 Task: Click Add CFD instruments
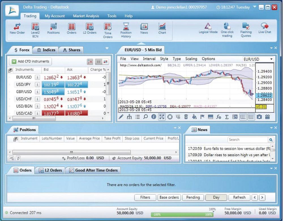30,61
